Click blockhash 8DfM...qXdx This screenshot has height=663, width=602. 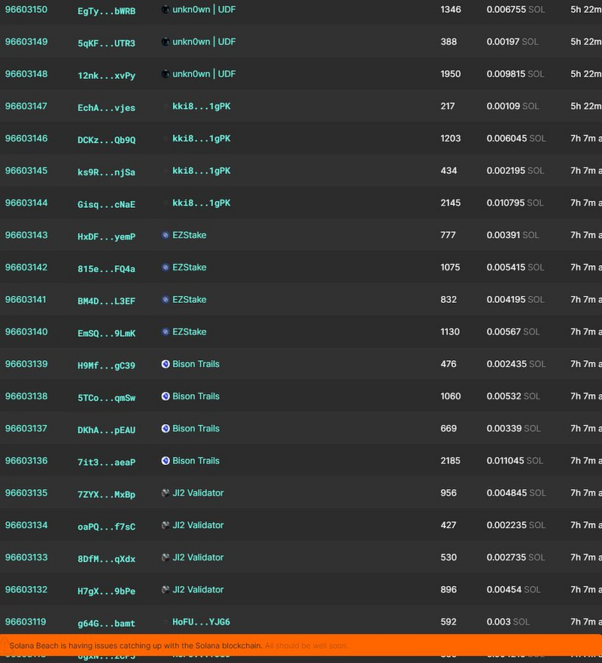[106, 559]
